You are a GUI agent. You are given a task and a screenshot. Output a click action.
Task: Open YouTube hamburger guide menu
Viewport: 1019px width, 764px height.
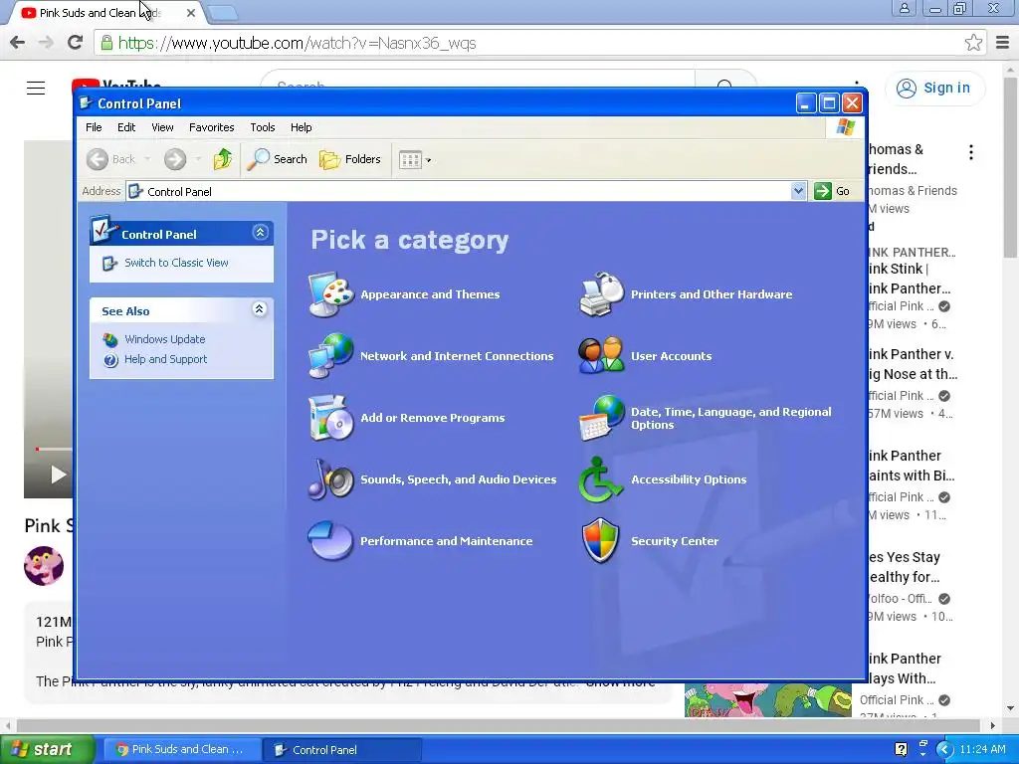pos(36,88)
